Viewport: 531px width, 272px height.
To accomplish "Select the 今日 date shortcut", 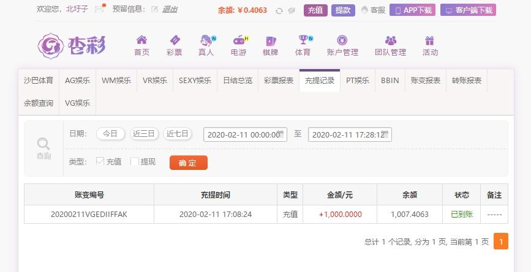I will [x=110, y=134].
